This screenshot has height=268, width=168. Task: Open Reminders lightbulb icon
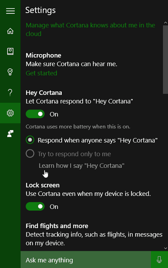(10, 72)
